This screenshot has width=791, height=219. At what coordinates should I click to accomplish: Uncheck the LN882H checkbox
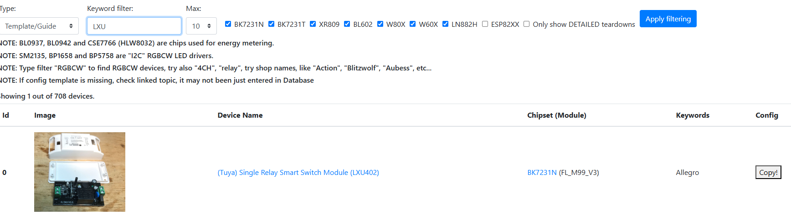445,24
